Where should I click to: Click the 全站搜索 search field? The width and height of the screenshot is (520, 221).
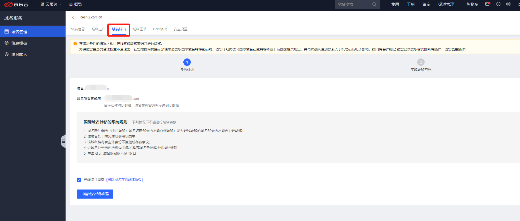click(353, 4)
